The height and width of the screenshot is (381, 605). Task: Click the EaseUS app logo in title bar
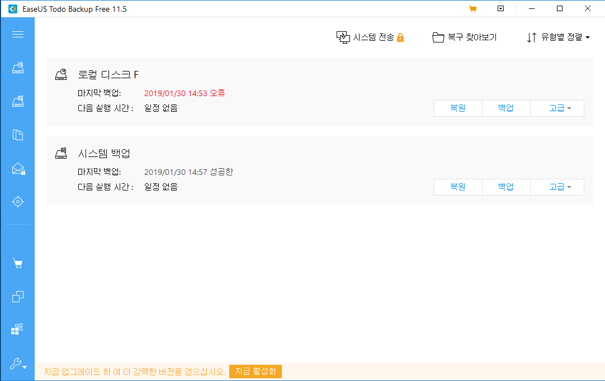13,9
